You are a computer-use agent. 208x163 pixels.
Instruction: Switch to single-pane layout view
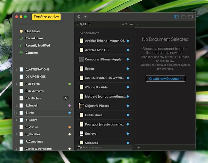pyautogui.click(x=190, y=17)
